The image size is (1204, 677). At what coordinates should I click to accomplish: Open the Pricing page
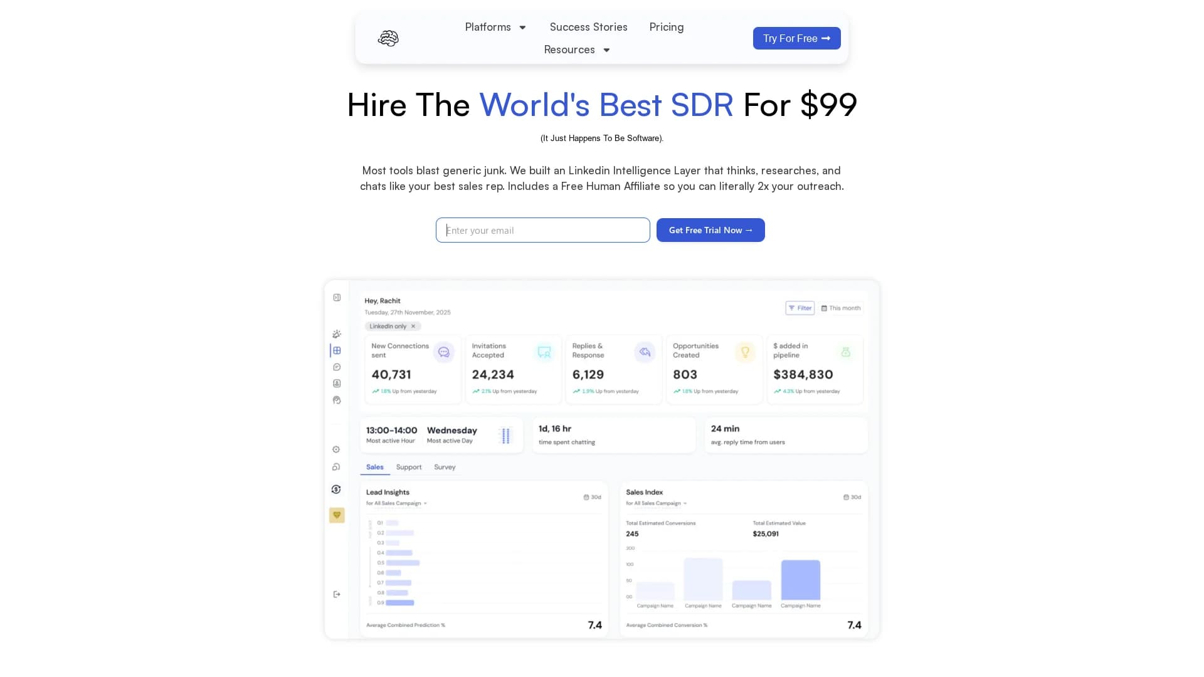point(667,27)
